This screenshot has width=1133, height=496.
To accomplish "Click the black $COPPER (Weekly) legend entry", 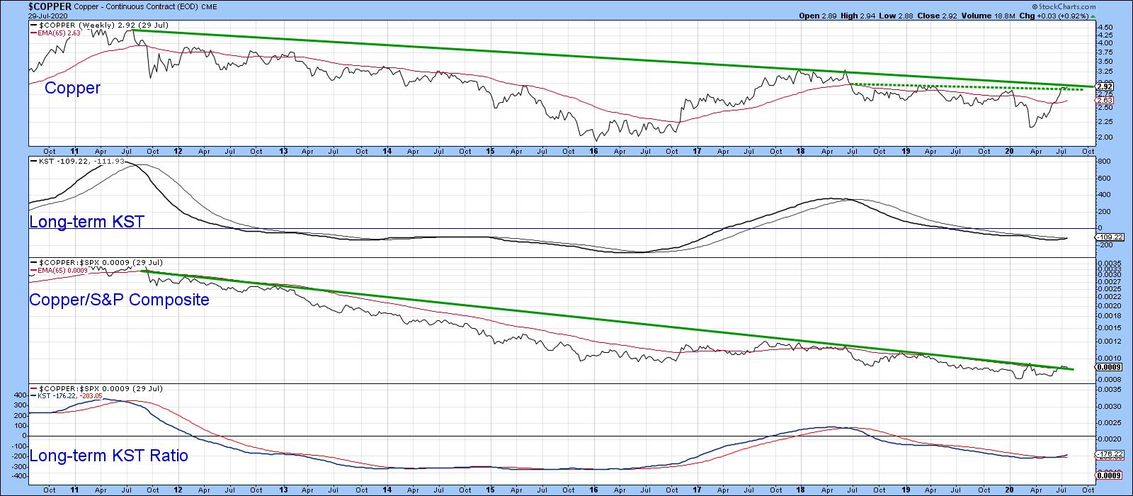I will tap(98, 24).
